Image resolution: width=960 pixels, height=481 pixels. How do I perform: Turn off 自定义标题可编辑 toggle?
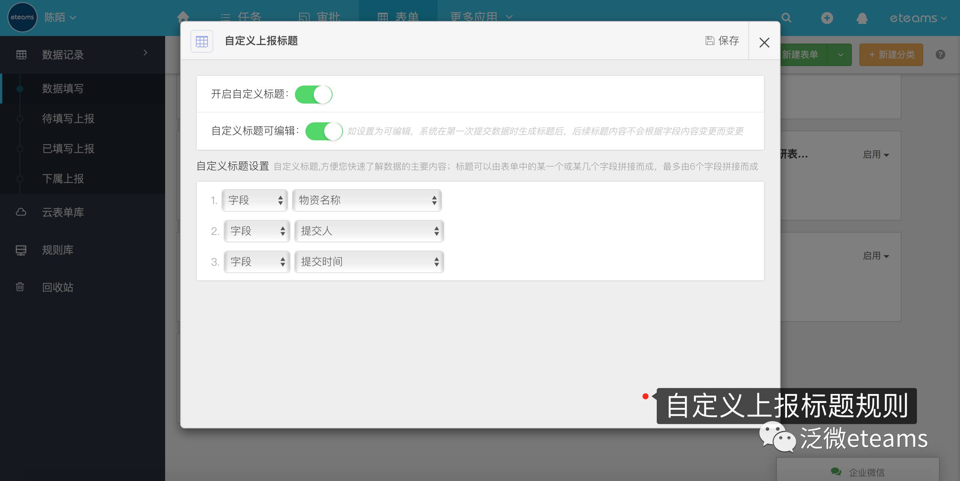coord(324,131)
